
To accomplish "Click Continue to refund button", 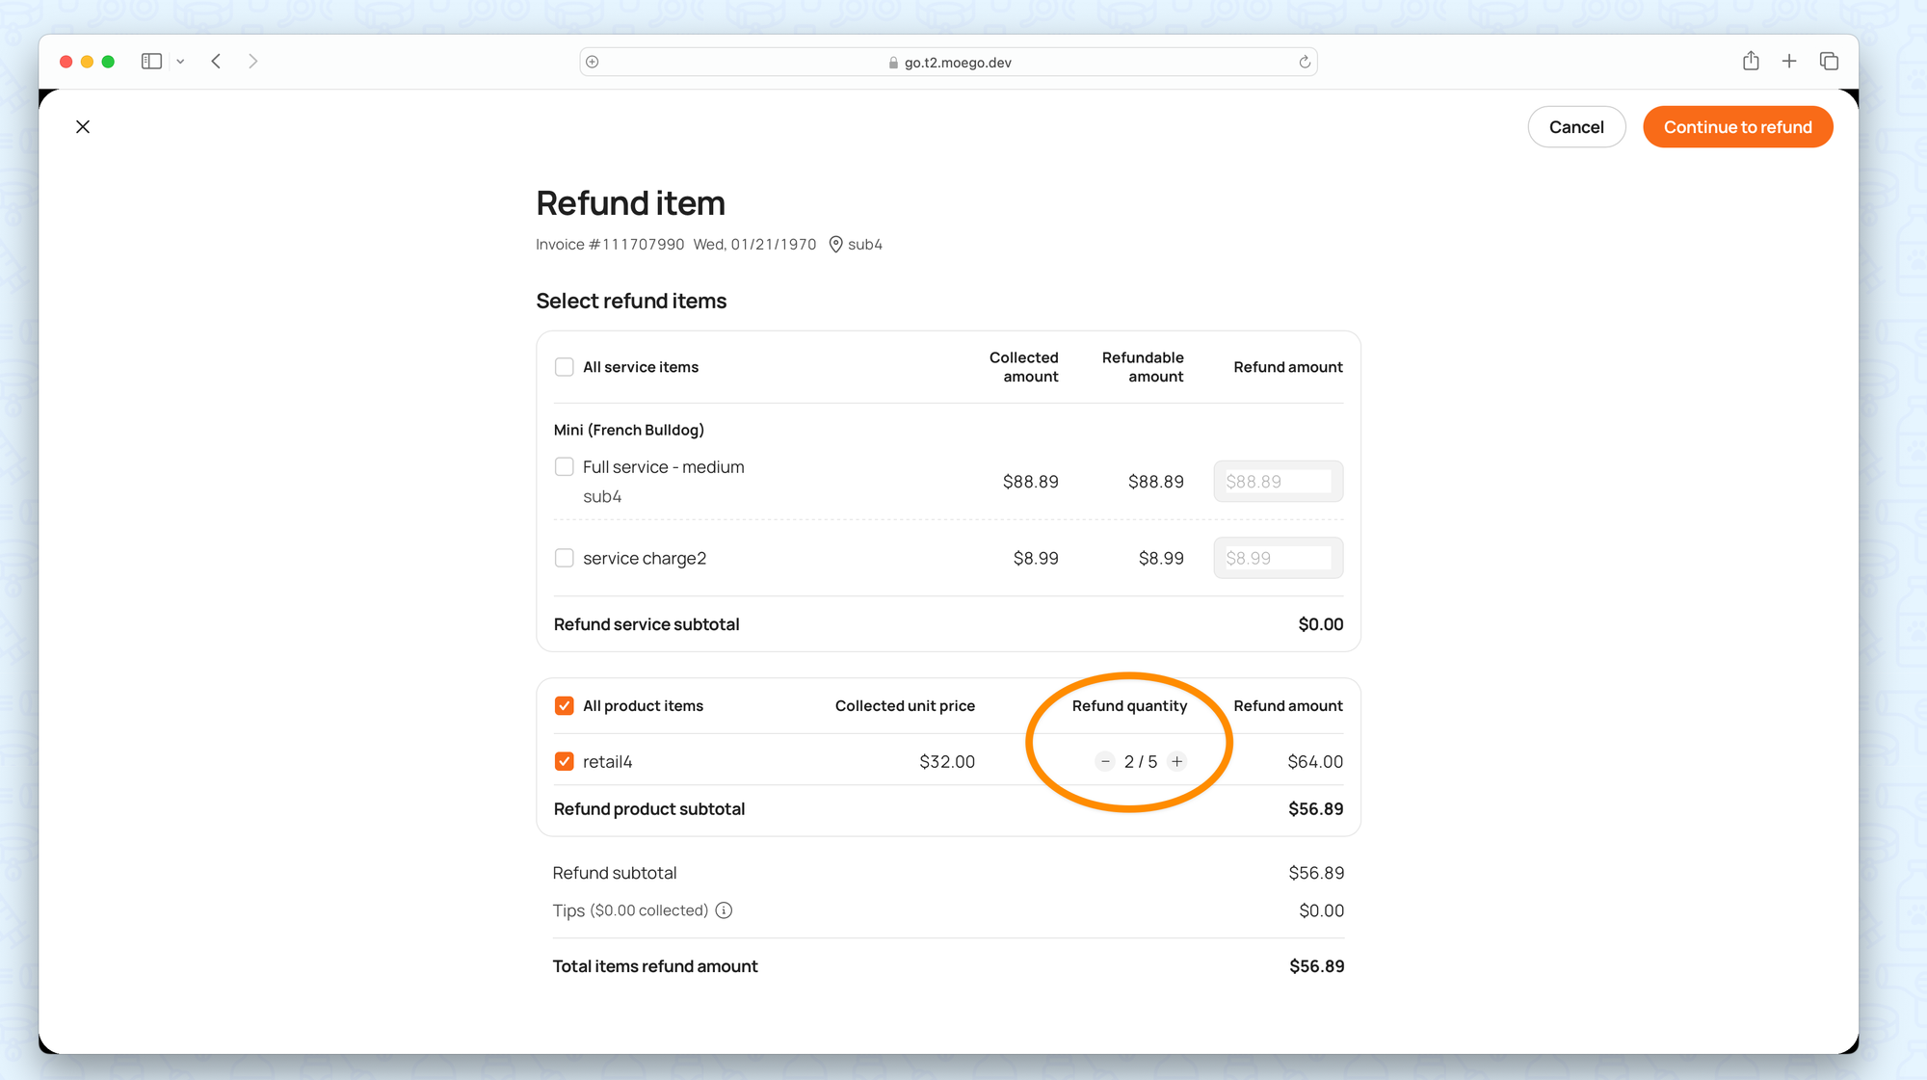I will point(1737,127).
